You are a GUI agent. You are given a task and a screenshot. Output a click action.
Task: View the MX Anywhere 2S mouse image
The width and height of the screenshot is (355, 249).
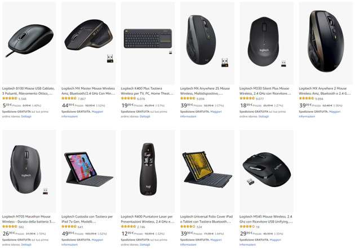(x=207, y=43)
